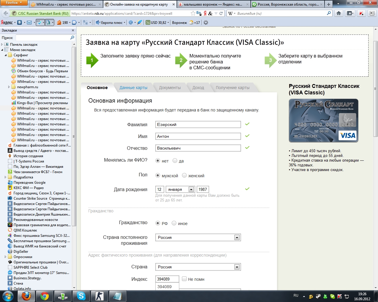Viewport: 378px width, 302px height.
Task: Open 'QIWI Кошелек' bookmark
Action: 22,230
